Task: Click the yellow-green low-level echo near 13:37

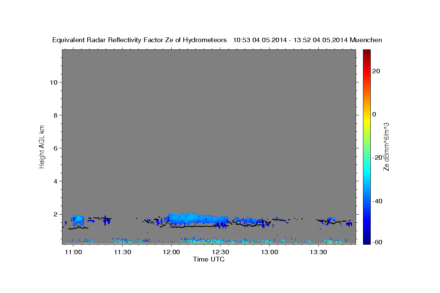Action: click(330, 242)
